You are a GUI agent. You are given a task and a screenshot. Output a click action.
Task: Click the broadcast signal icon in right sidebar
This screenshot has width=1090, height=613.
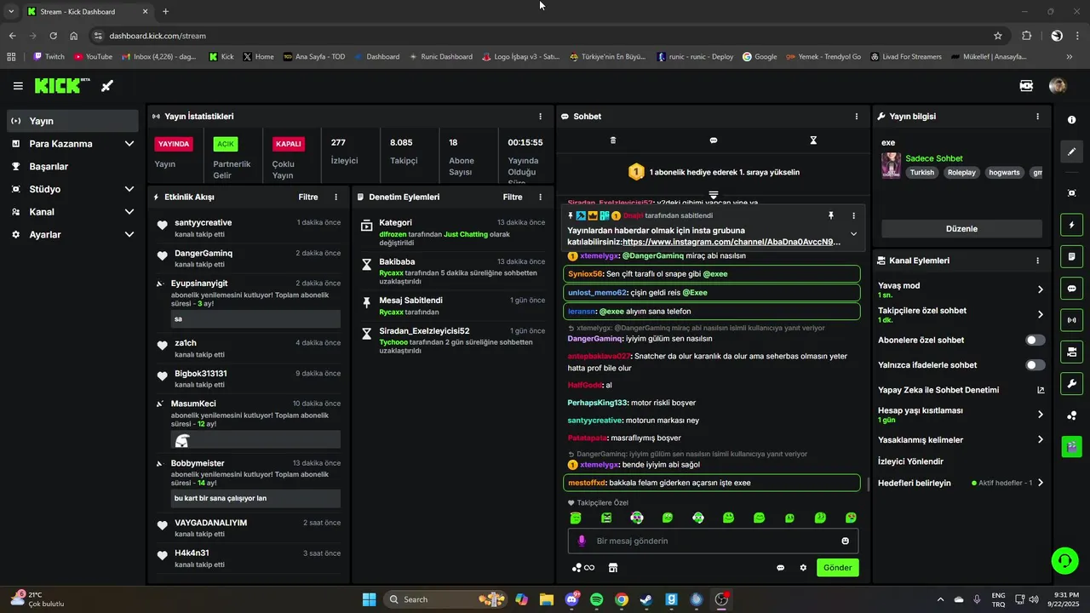(x=1072, y=320)
